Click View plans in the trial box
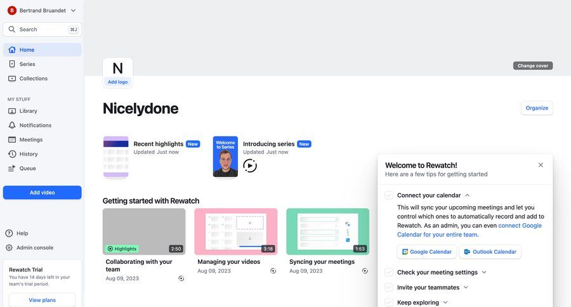571x307 pixels. pyautogui.click(x=43, y=300)
